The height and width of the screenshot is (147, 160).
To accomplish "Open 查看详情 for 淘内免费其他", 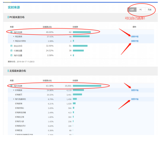I will 135,99.
